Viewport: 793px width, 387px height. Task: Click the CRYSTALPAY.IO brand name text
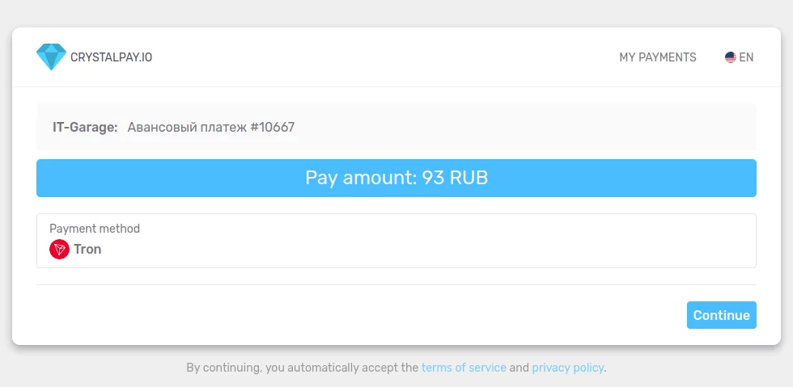(x=111, y=57)
